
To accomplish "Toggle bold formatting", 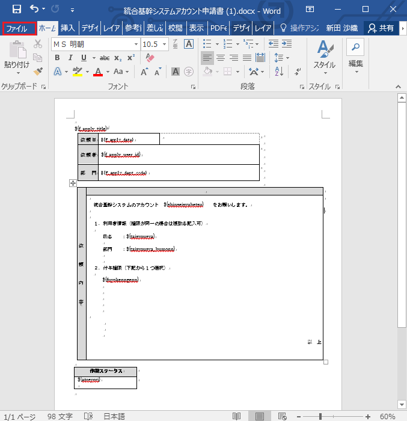I will [57, 58].
